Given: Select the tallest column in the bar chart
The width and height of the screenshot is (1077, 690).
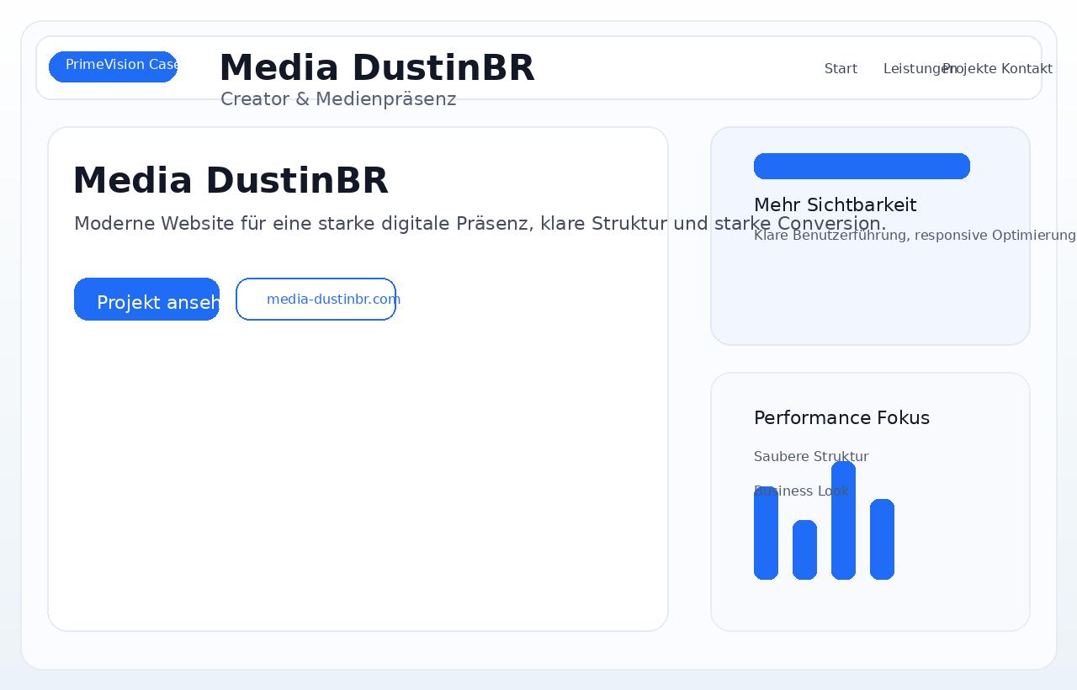Looking at the screenshot, I should [843, 522].
